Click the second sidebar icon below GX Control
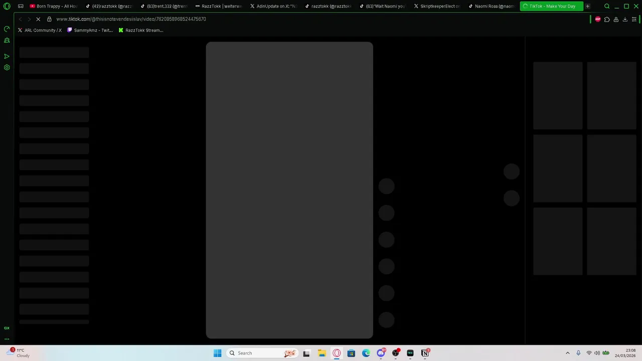This screenshot has width=642, height=361. [7, 40]
